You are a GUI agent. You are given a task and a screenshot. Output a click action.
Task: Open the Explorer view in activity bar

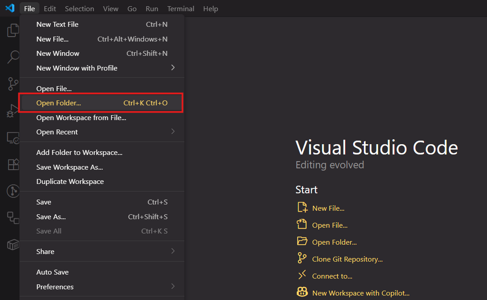tap(13, 30)
